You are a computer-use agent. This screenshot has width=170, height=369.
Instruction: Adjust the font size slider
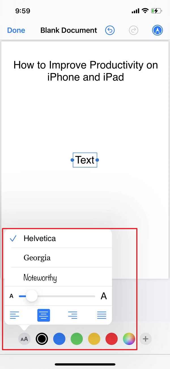point(32,296)
